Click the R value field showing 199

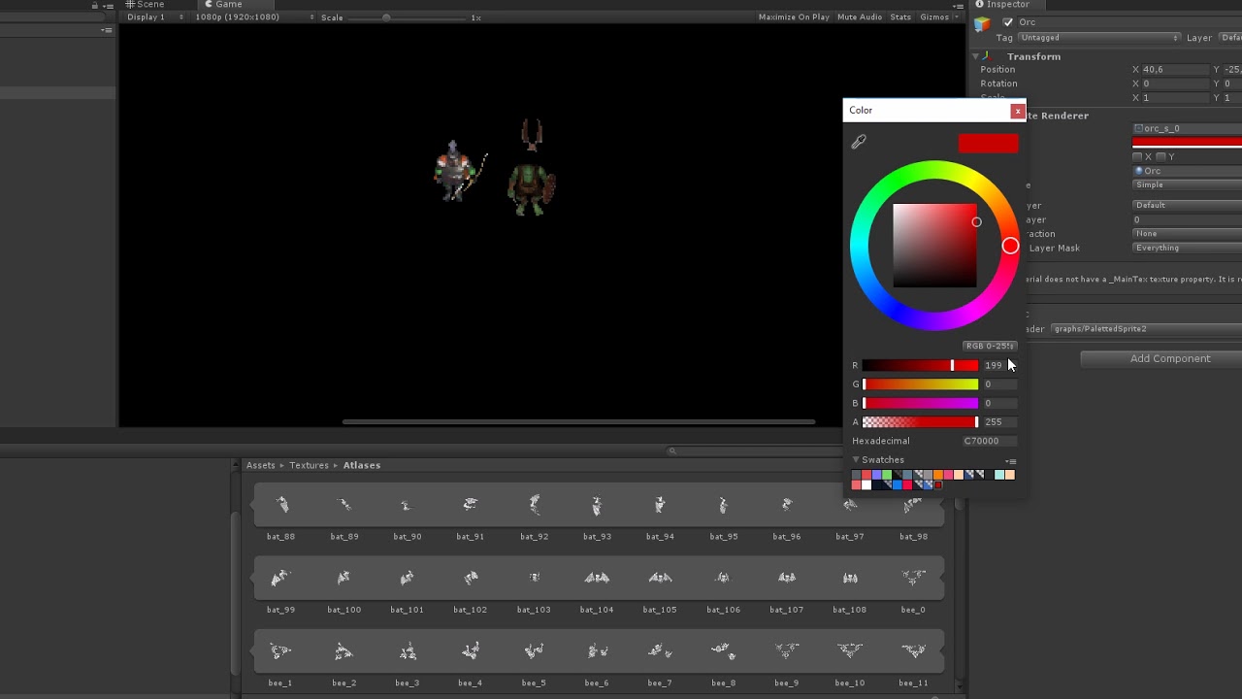click(x=1000, y=366)
